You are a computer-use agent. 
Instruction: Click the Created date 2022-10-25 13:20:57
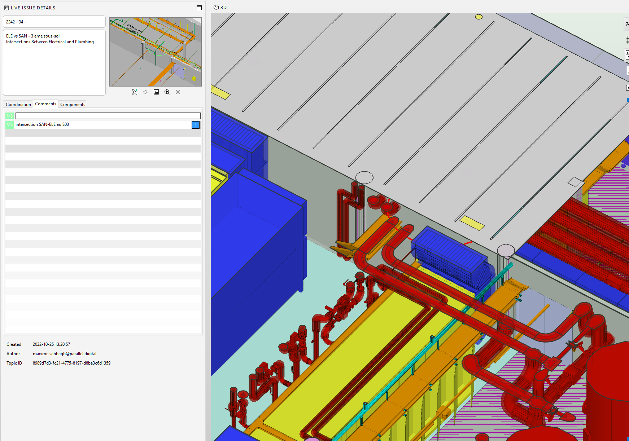(52, 344)
